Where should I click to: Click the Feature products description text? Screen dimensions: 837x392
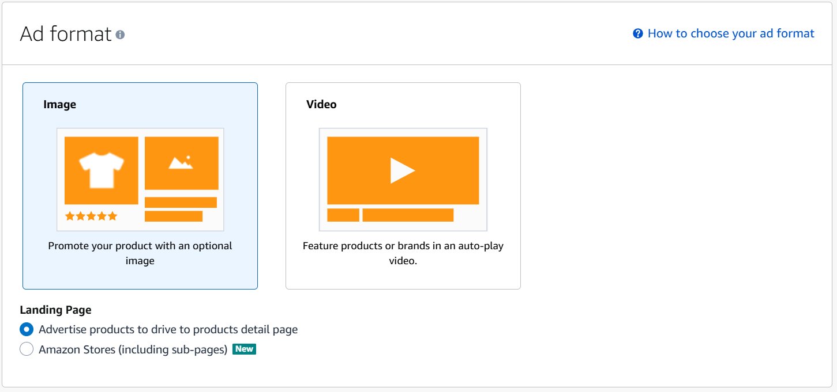(403, 253)
